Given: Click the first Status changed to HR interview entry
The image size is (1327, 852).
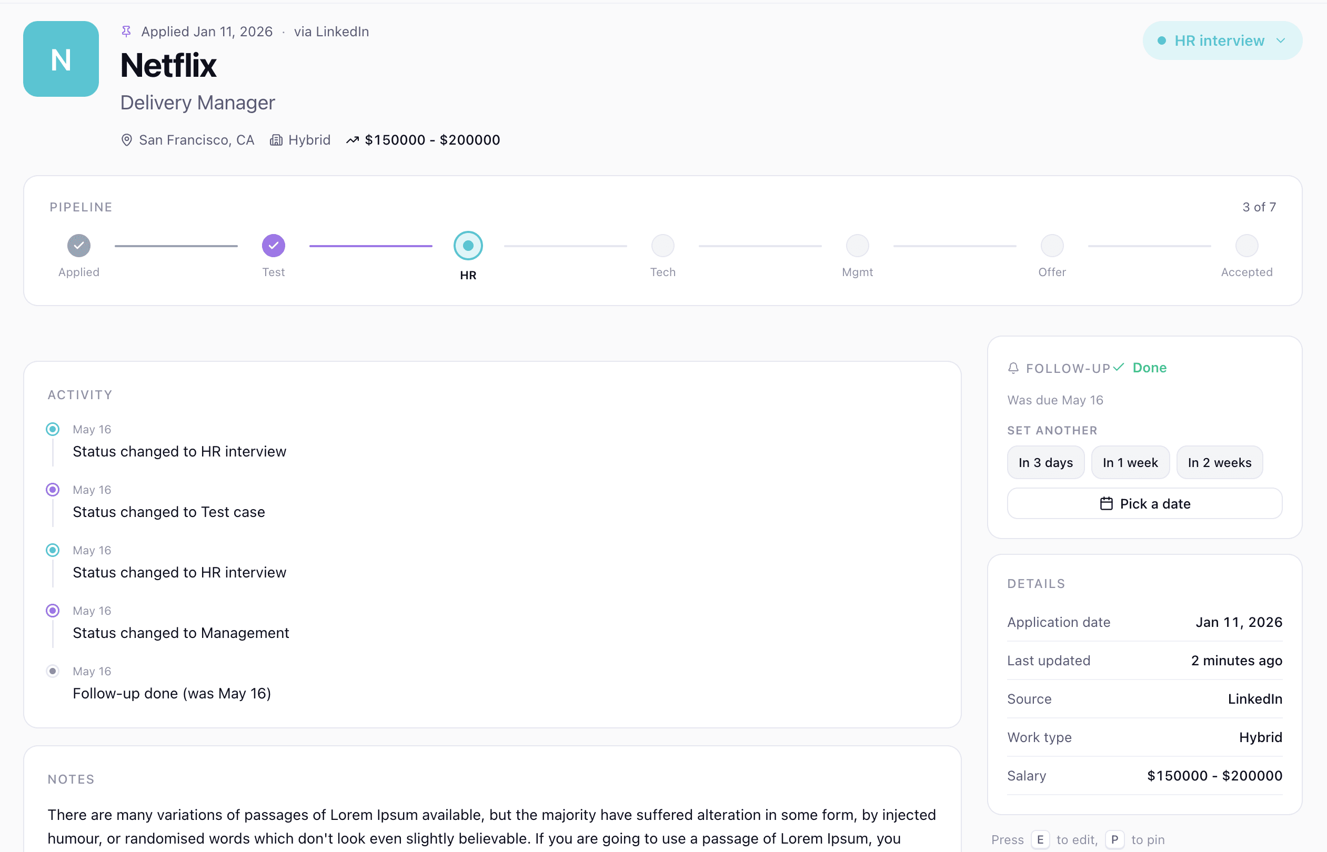Looking at the screenshot, I should [179, 451].
